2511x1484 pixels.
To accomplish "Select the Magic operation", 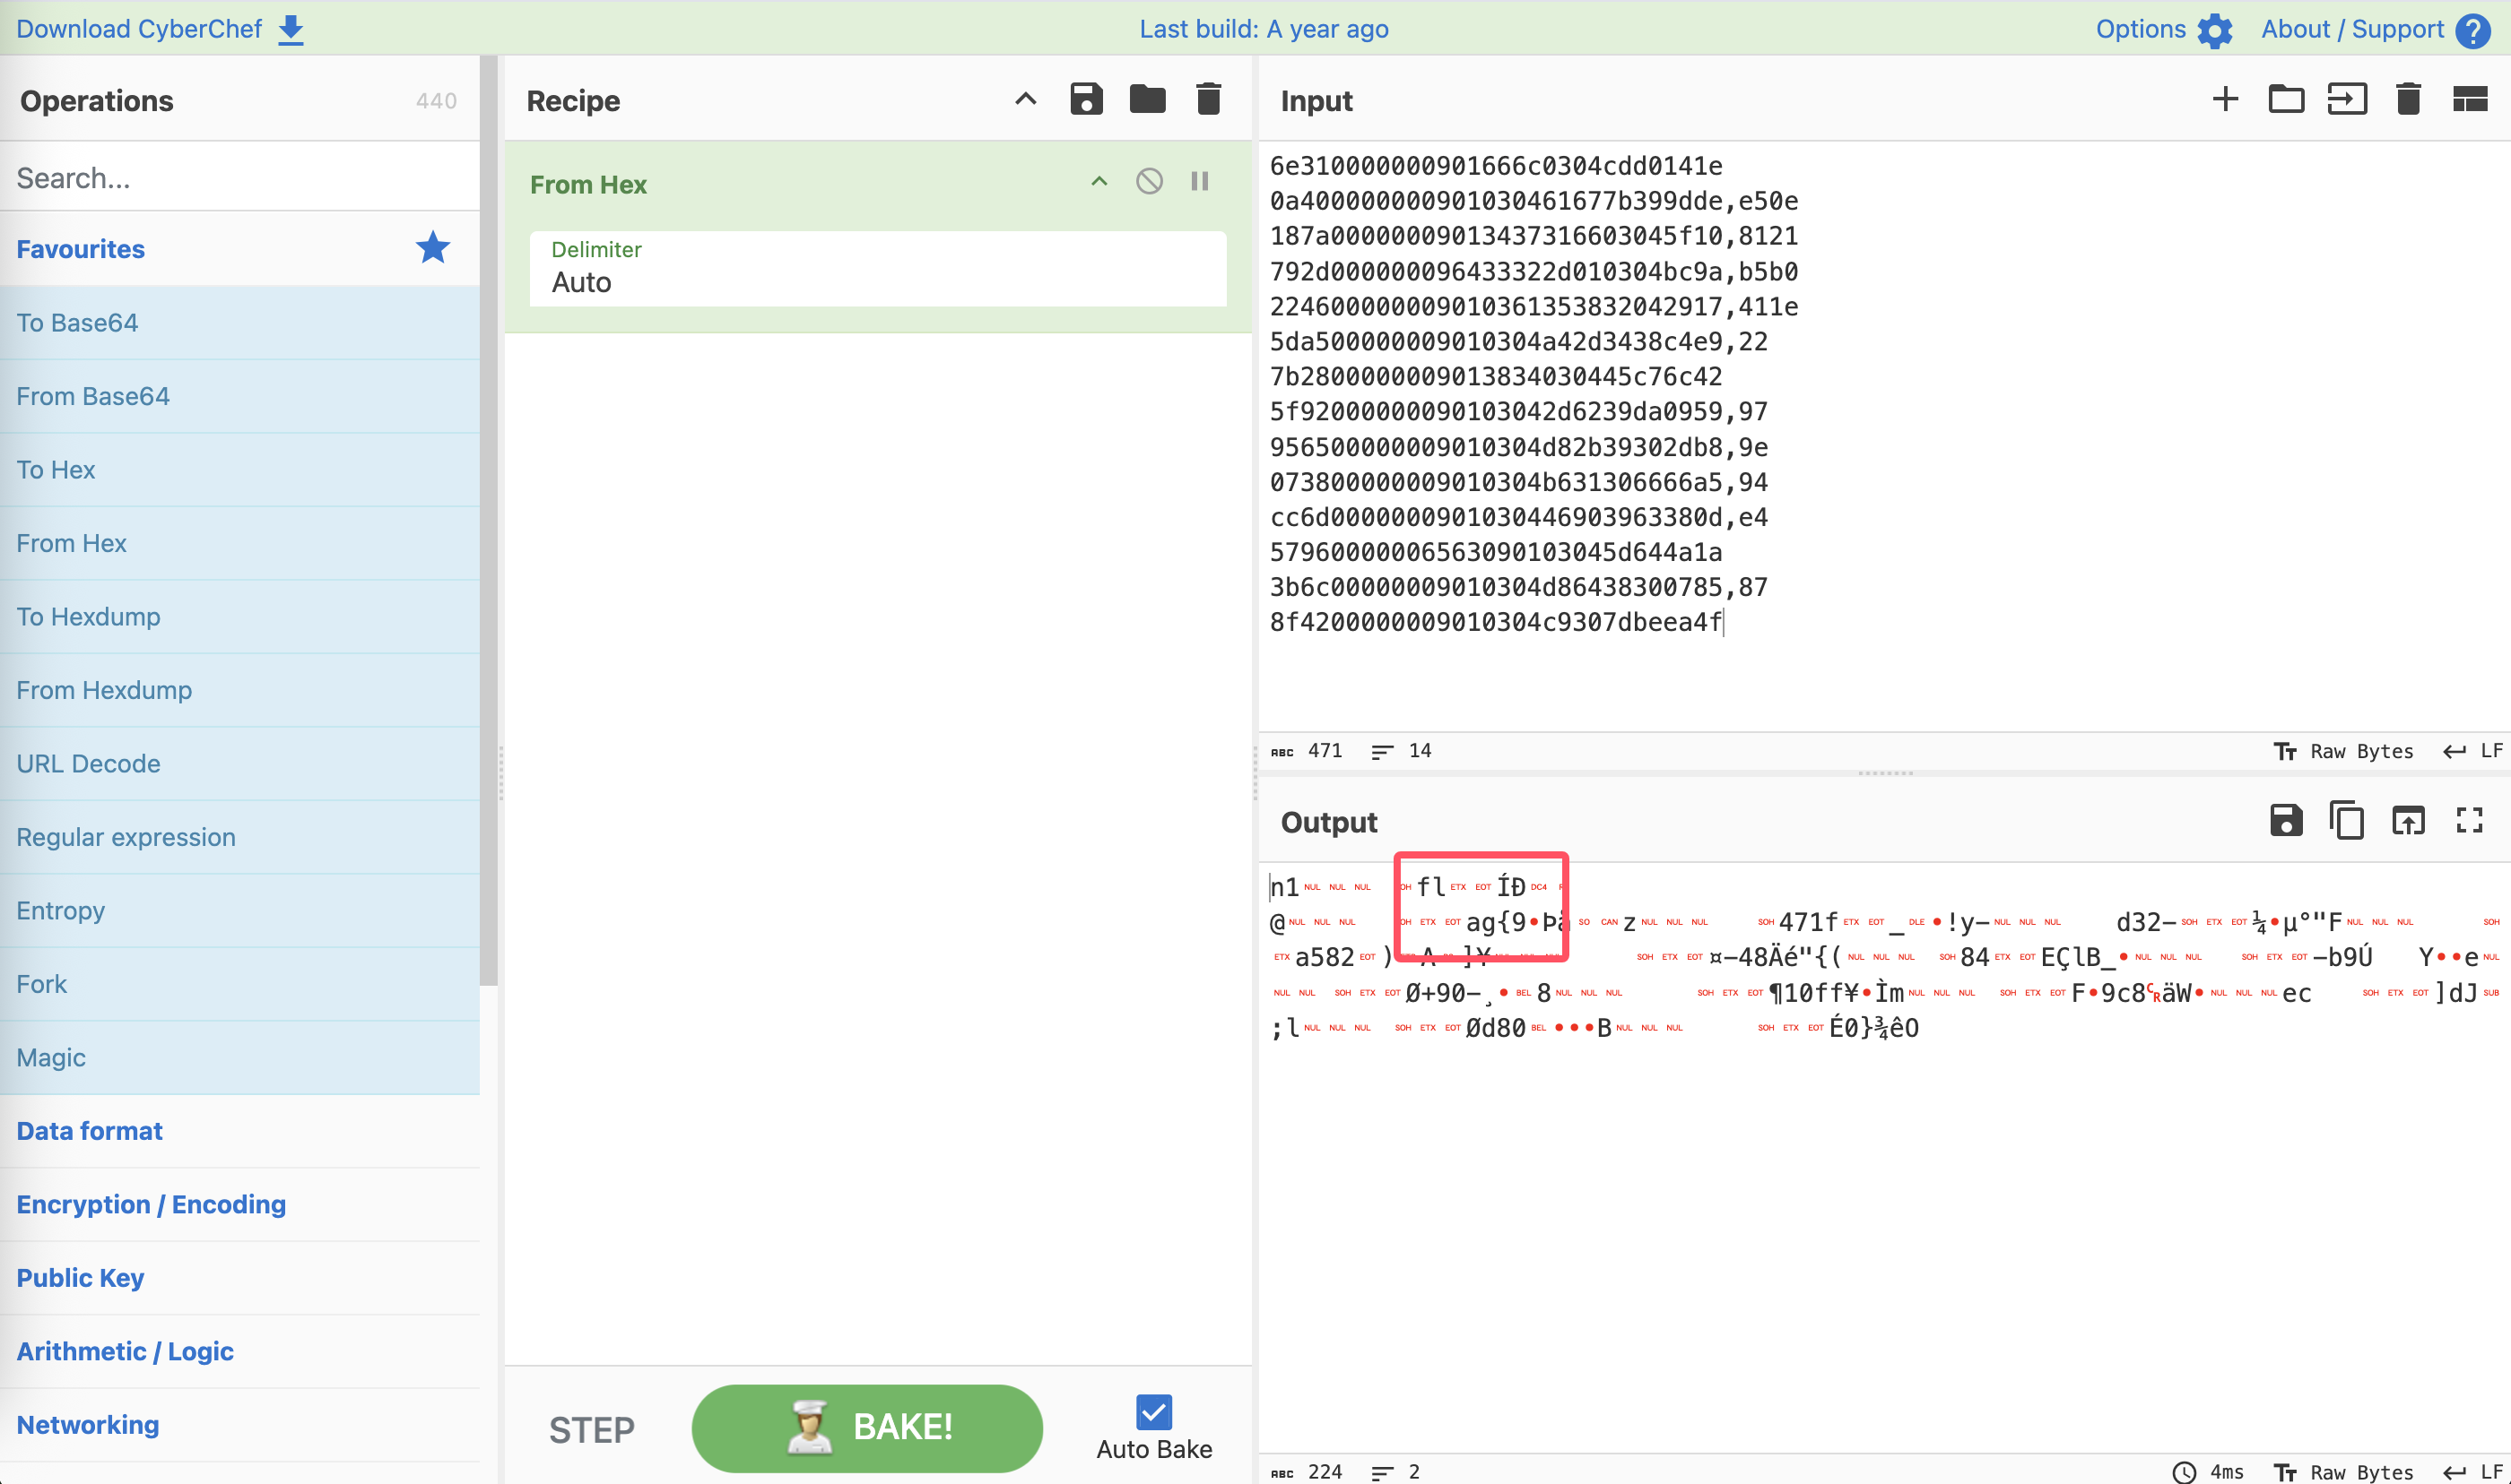I will (x=240, y=1058).
